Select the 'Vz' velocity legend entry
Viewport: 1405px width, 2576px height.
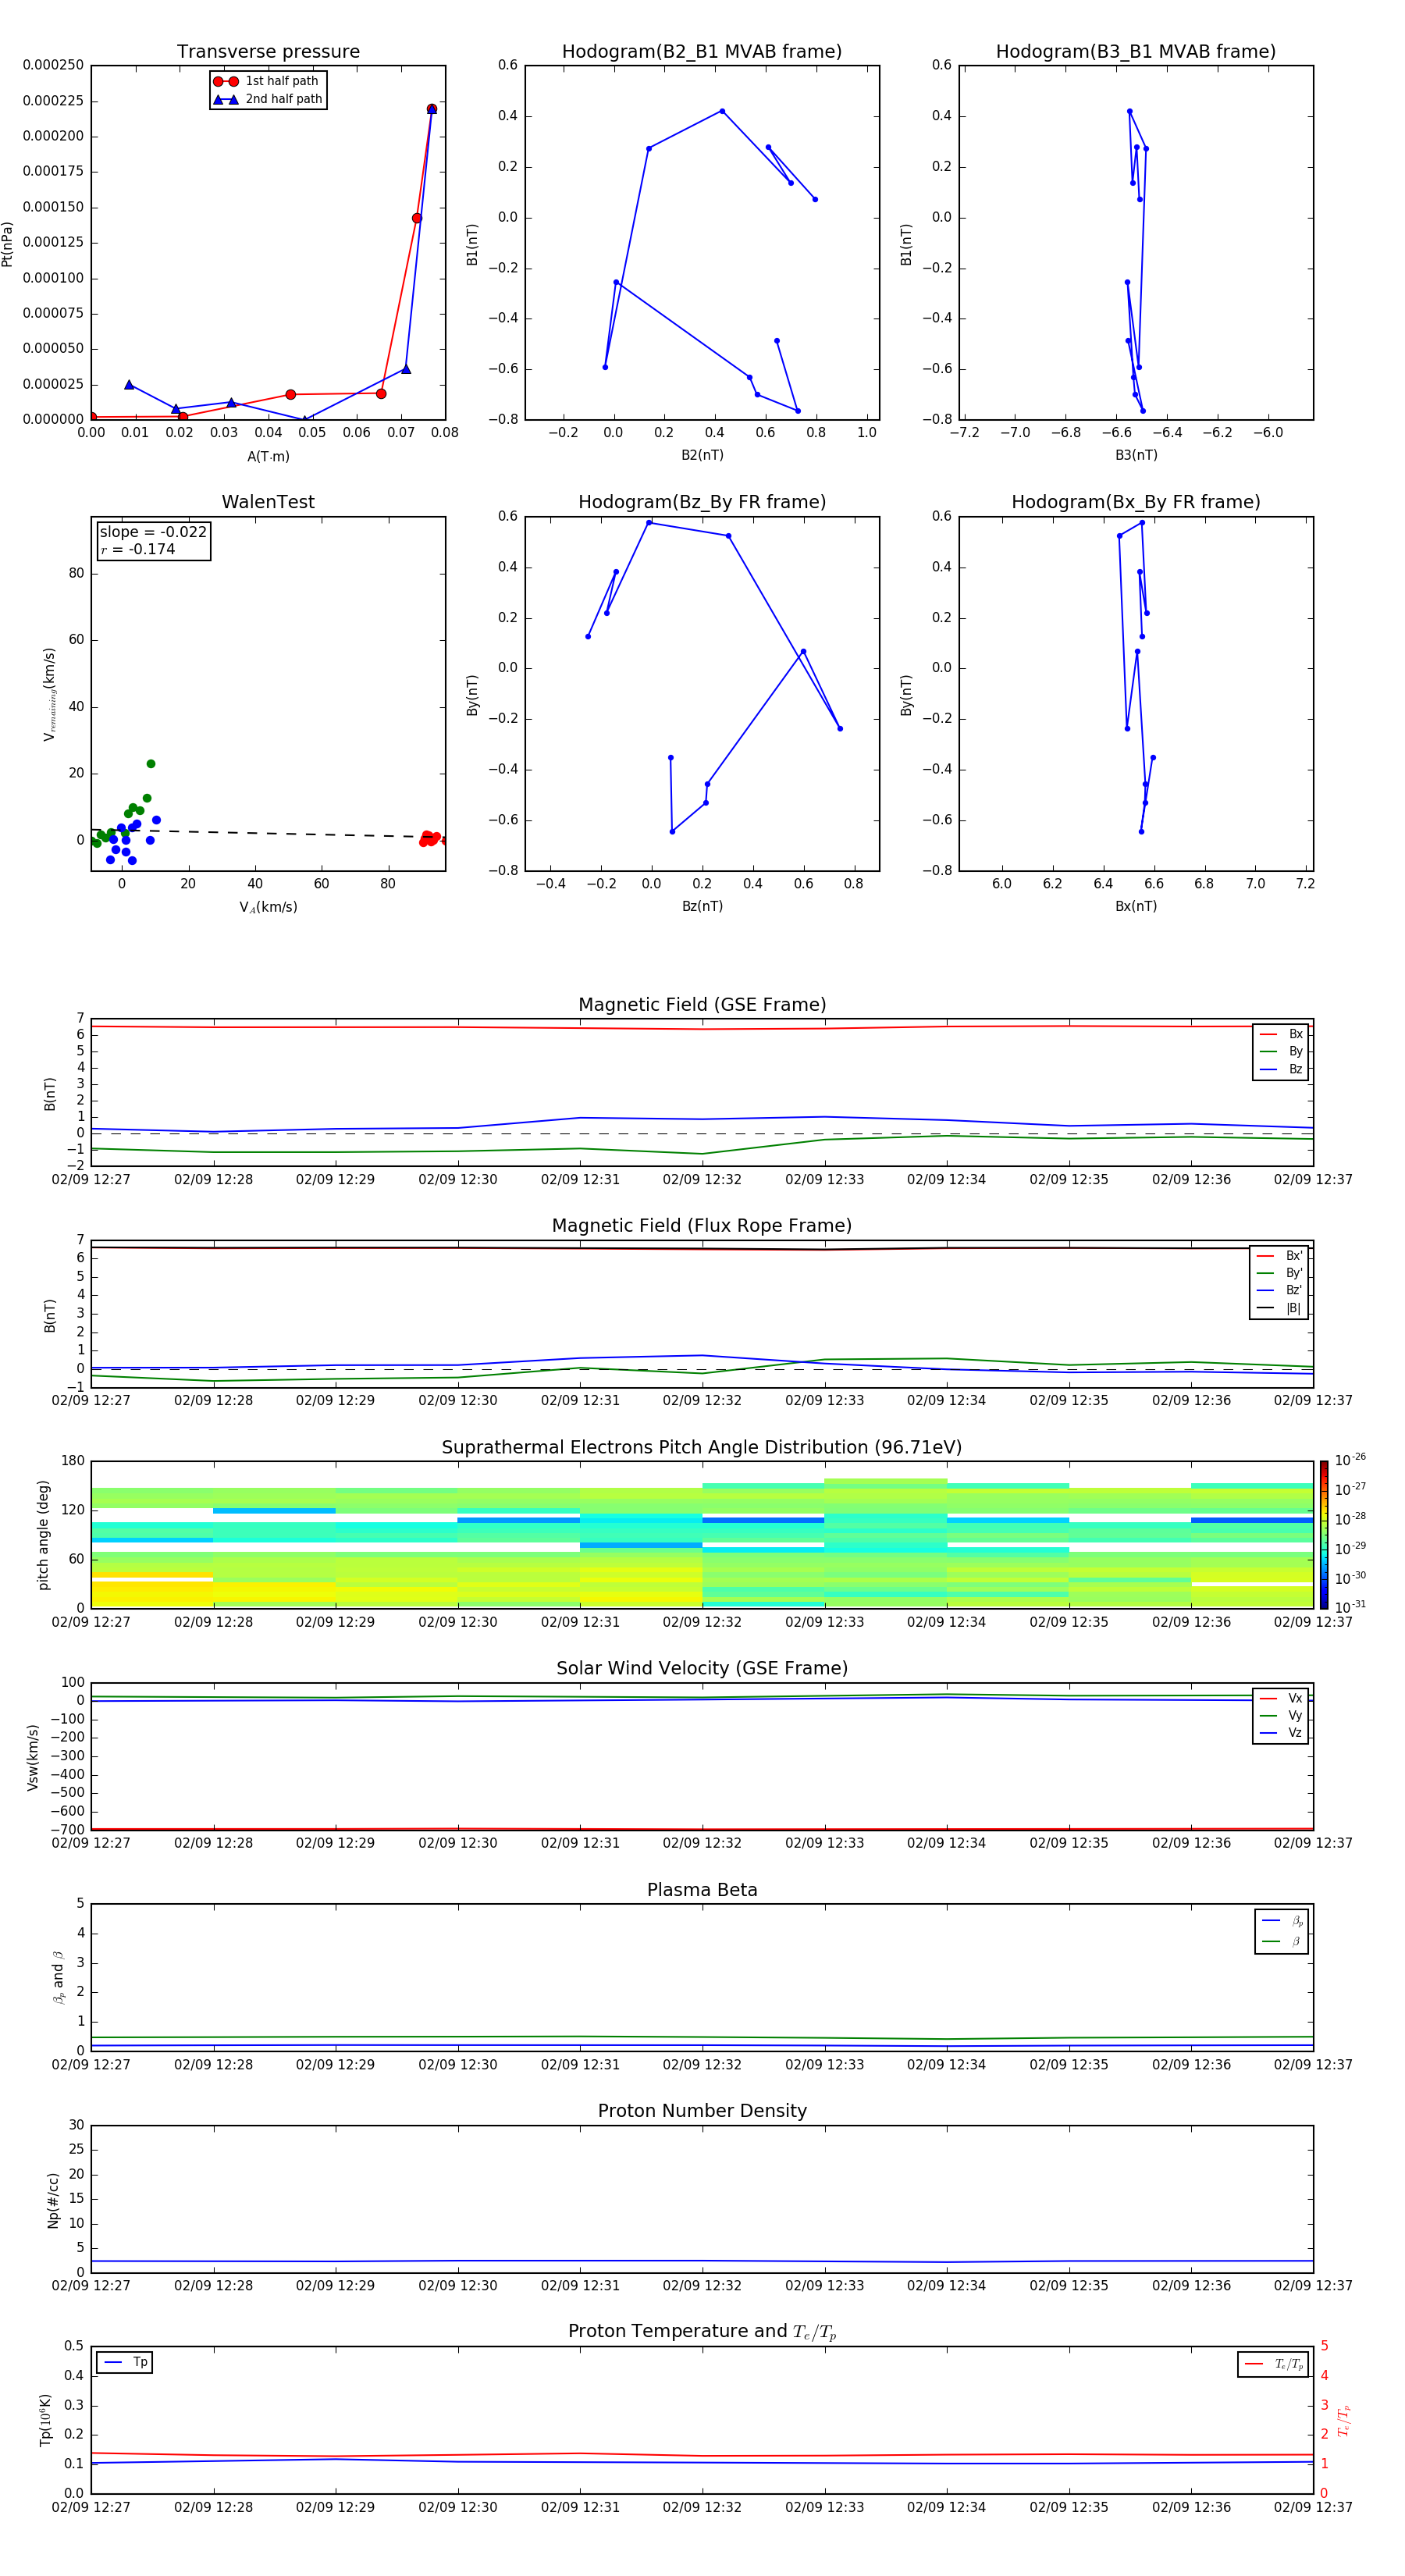[x=1282, y=1733]
